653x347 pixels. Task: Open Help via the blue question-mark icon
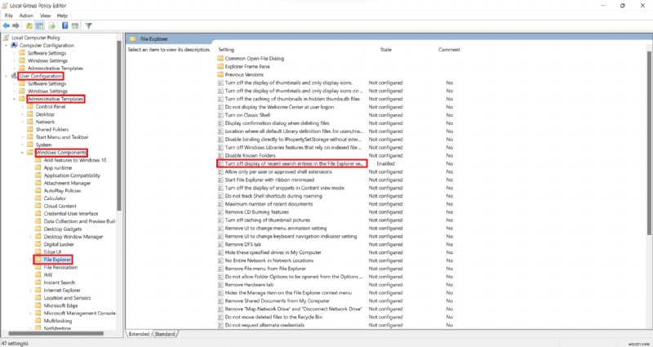pos(65,26)
